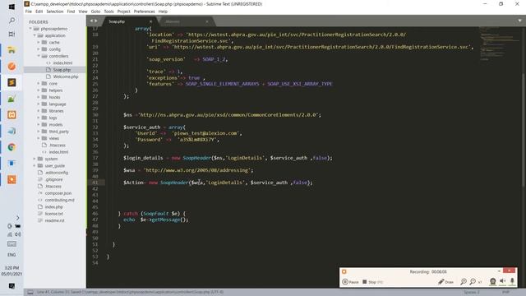Expand the cache folder
This screenshot has width=526, height=296.
click(39, 42)
